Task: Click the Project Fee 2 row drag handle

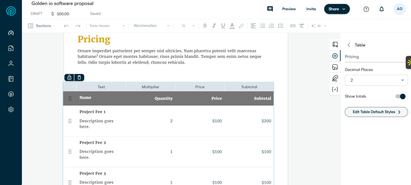Action: 70,151
